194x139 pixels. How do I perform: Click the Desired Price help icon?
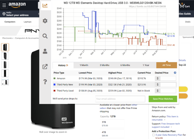(175, 73)
